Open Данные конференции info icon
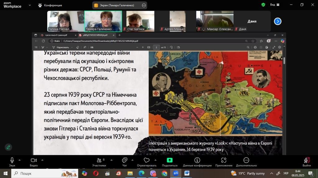This screenshot has height=178, width=318. pyautogui.click(x=197, y=162)
